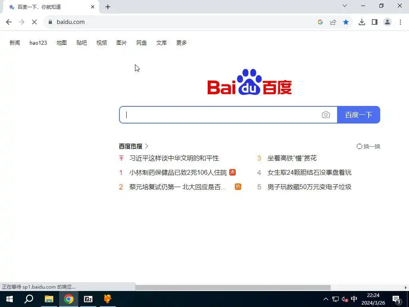
Task: Open the hao123 navigation link
Action: point(38,43)
